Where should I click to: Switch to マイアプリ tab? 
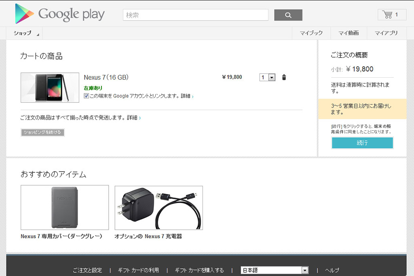click(x=386, y=33)
